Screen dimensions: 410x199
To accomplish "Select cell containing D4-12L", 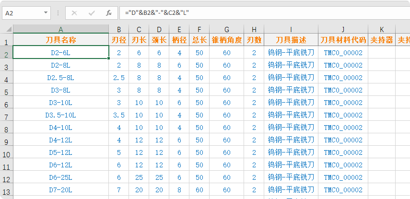I will 61,140.
